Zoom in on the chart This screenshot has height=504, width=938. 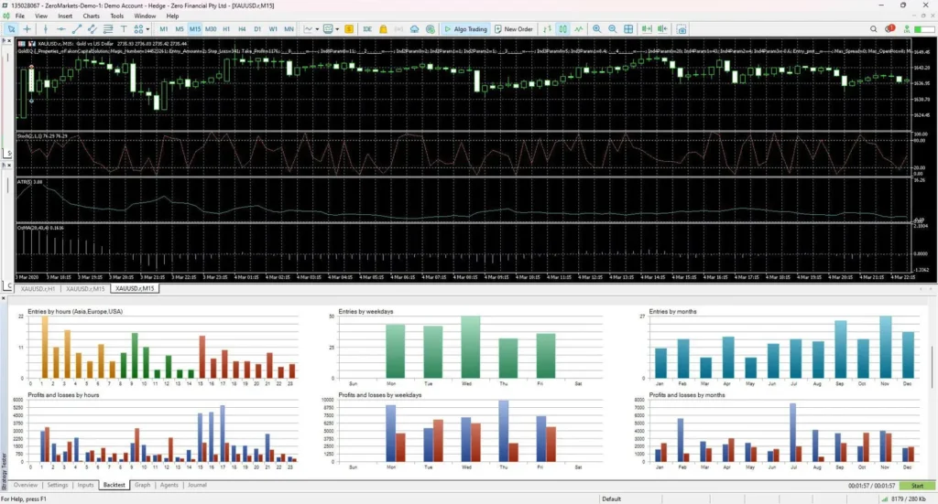coord(596,29)
